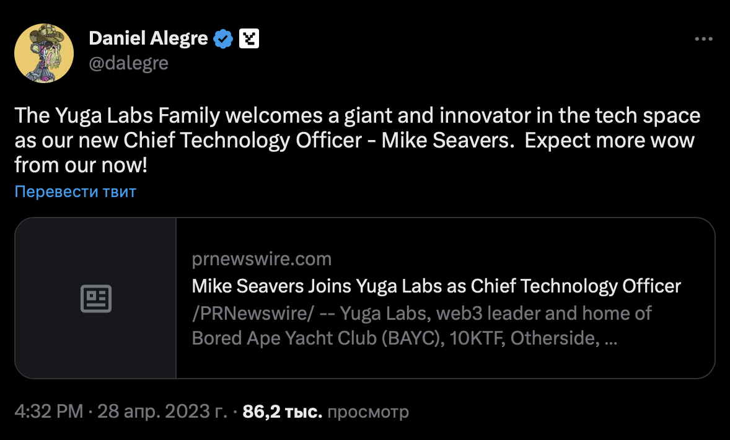Click the Daniel Alegre display name
730x440 pixels.
tap(148, 39)
